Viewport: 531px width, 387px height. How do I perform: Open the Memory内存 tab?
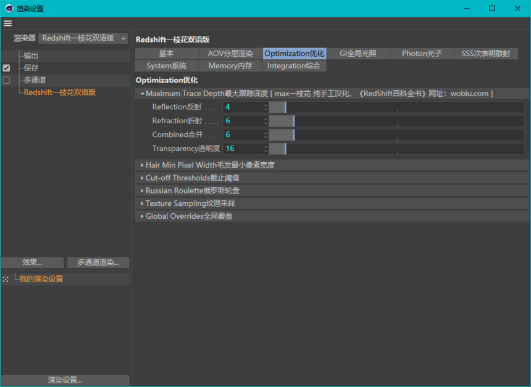[231, 66]
